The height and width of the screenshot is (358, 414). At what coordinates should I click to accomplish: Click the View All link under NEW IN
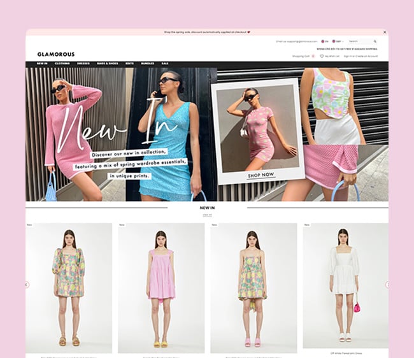207,215
